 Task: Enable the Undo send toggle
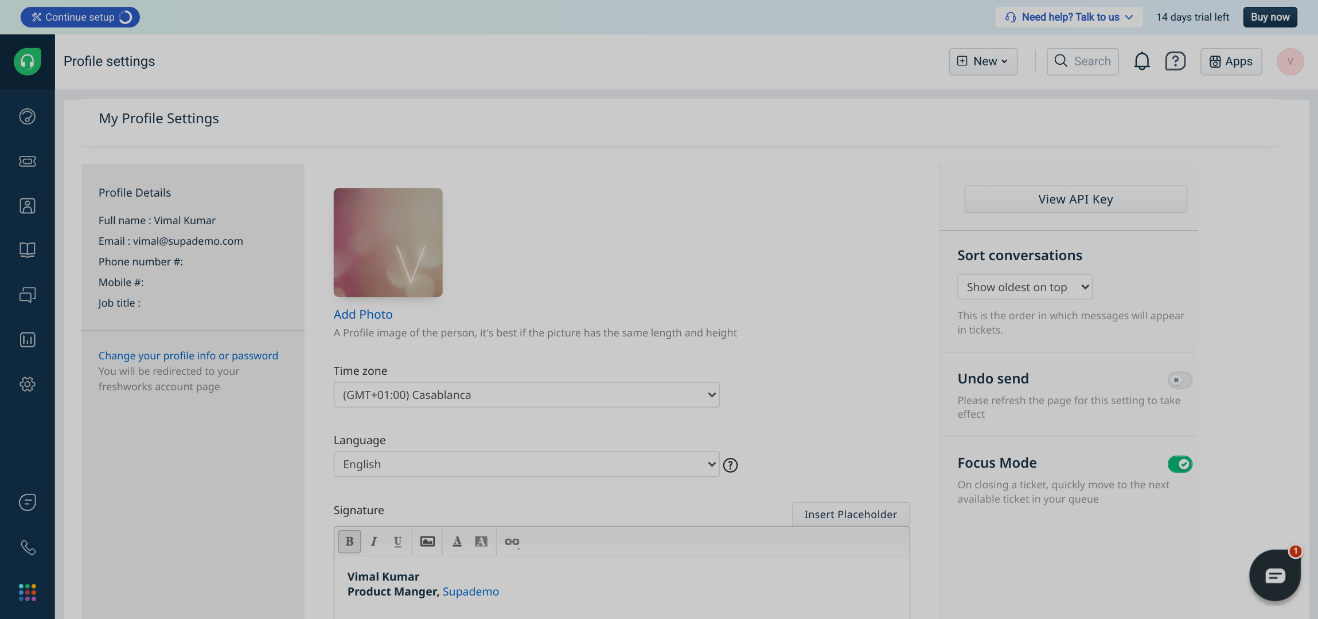(1180, 380)
